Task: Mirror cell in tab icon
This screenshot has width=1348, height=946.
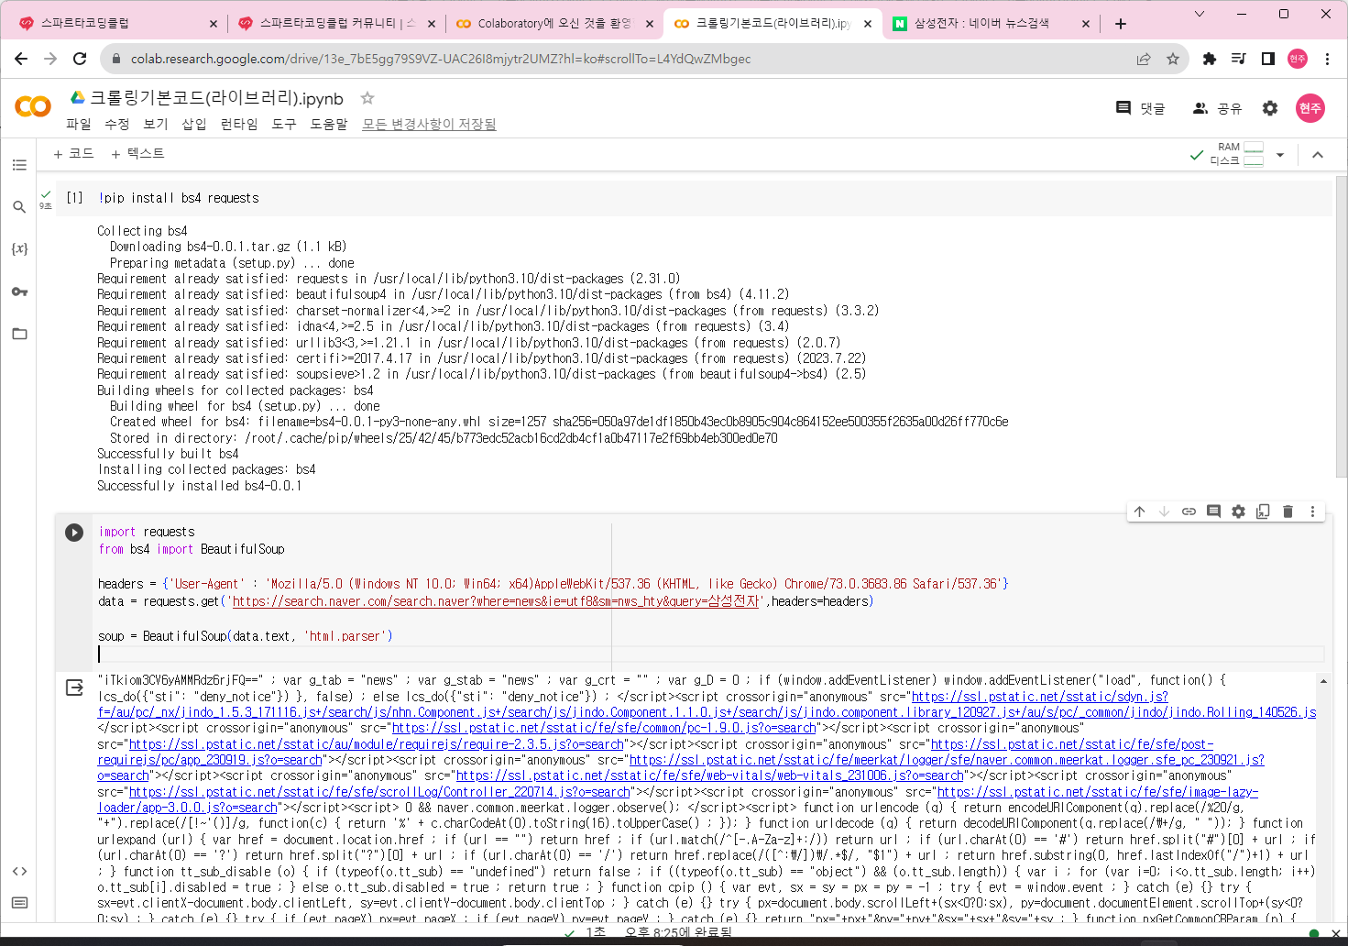Action: click(x=1263, y=511)
